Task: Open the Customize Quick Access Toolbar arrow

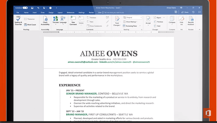Action: coord(56,8)
